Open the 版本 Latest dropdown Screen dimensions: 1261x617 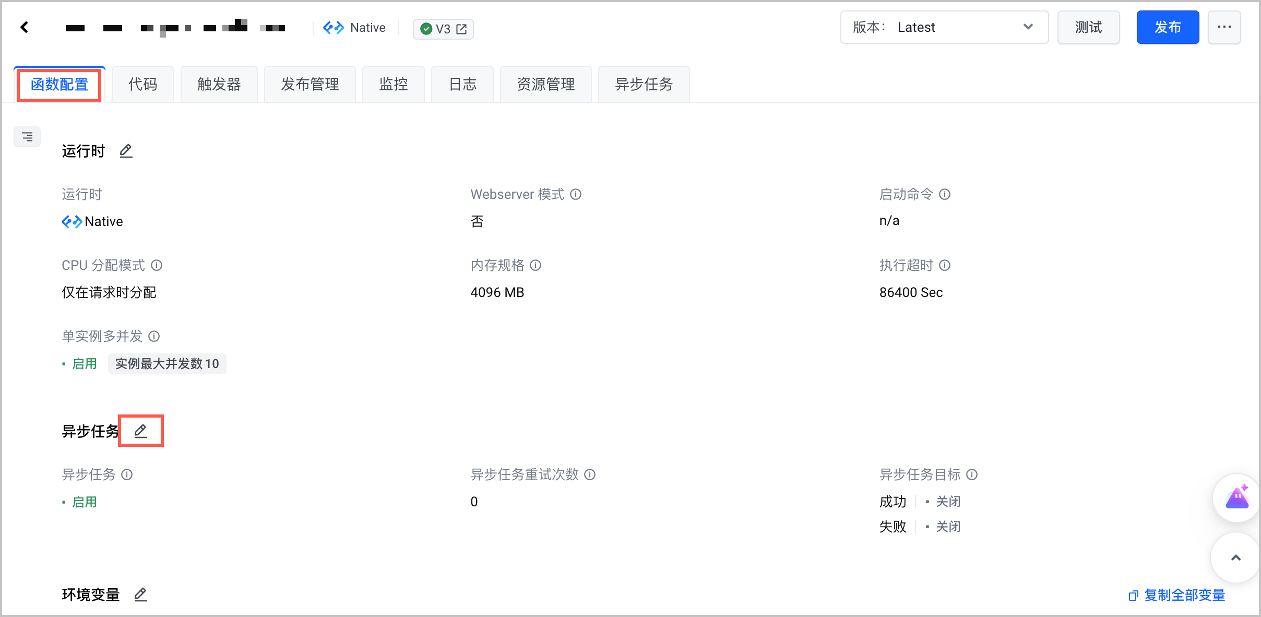click(944, 27)
